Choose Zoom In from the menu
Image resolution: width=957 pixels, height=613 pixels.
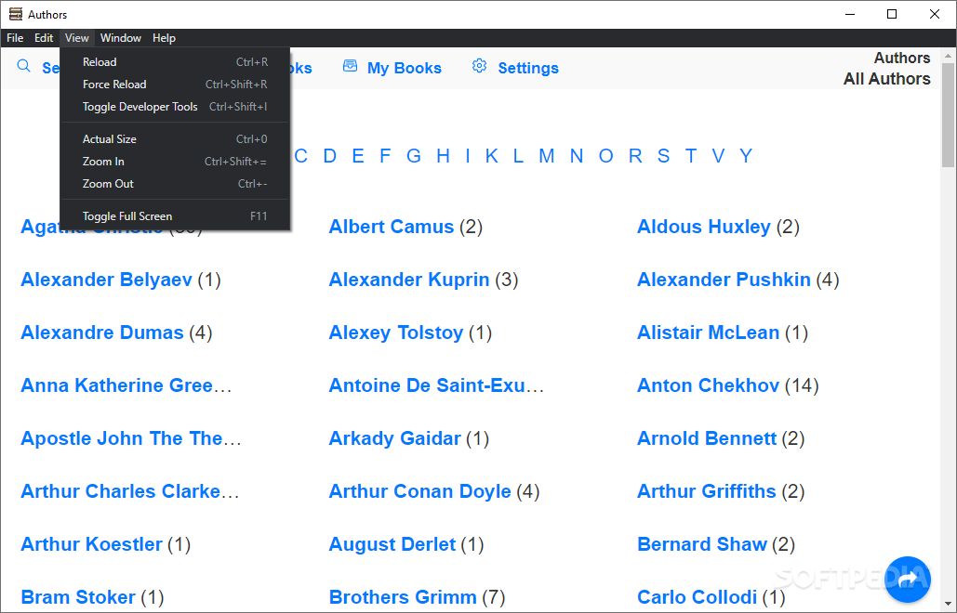tap(175, 162)
